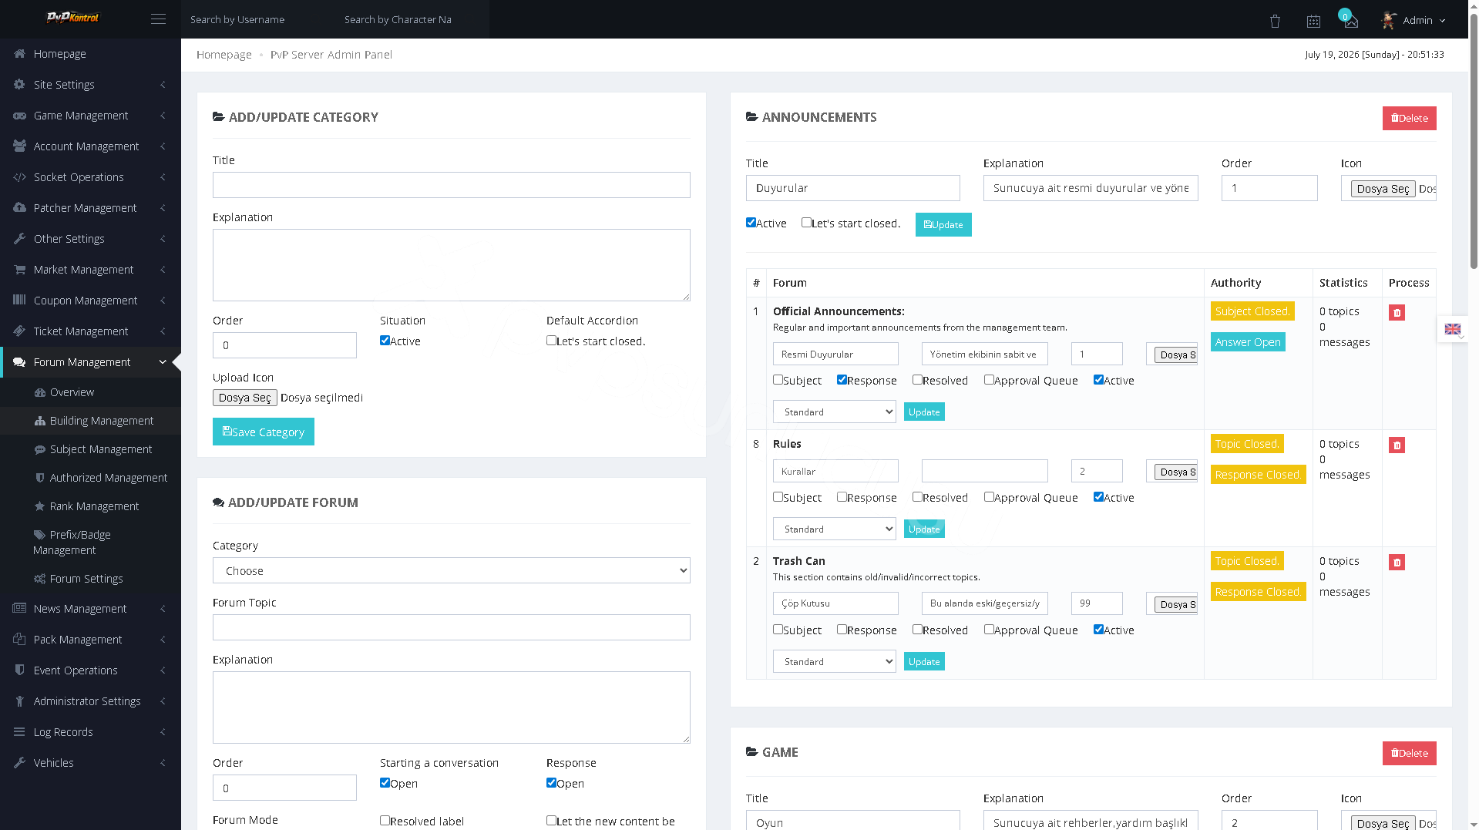Screen dimensions: 1479x830
Task: Delete the Trash Can forum via red trash icon
Action: (x=1397, y=562)
